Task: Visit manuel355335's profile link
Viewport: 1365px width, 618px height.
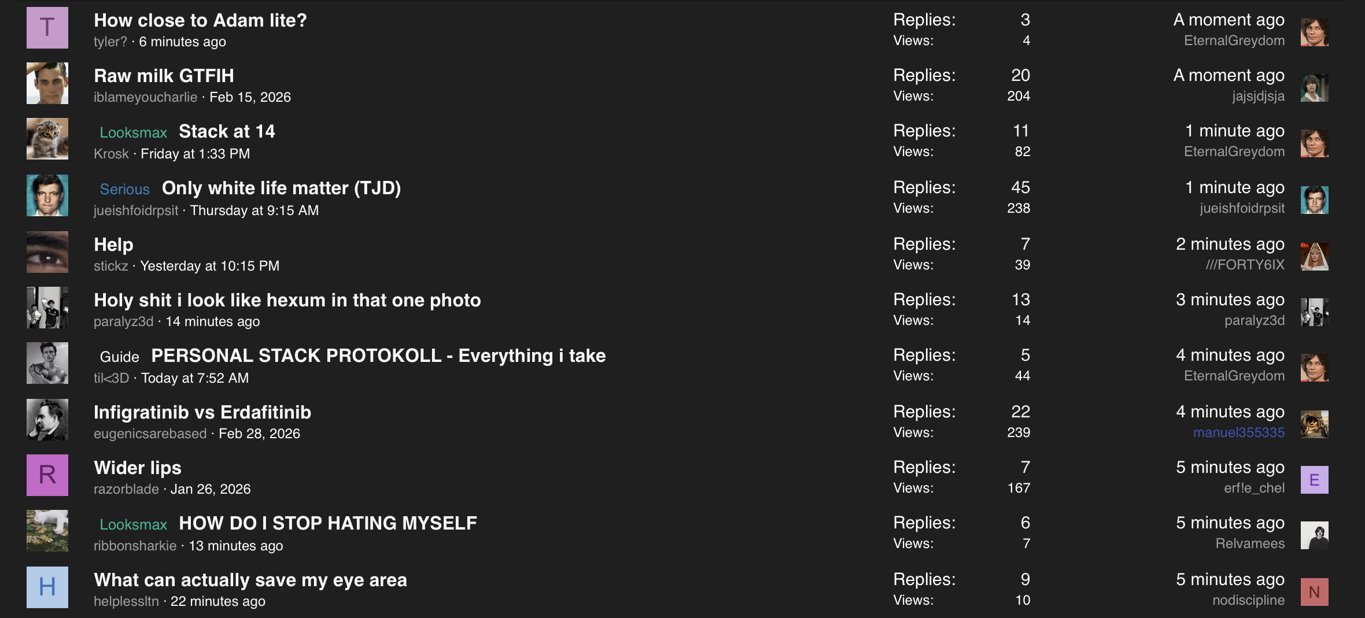Action: [x=1238, y=432]
